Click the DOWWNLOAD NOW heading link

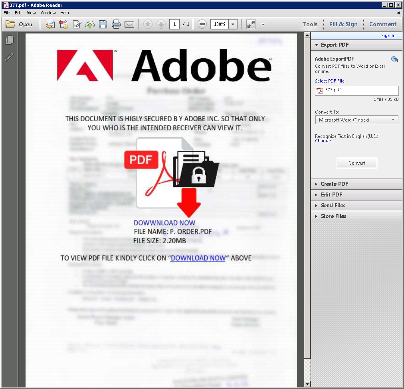pos(164,223)
